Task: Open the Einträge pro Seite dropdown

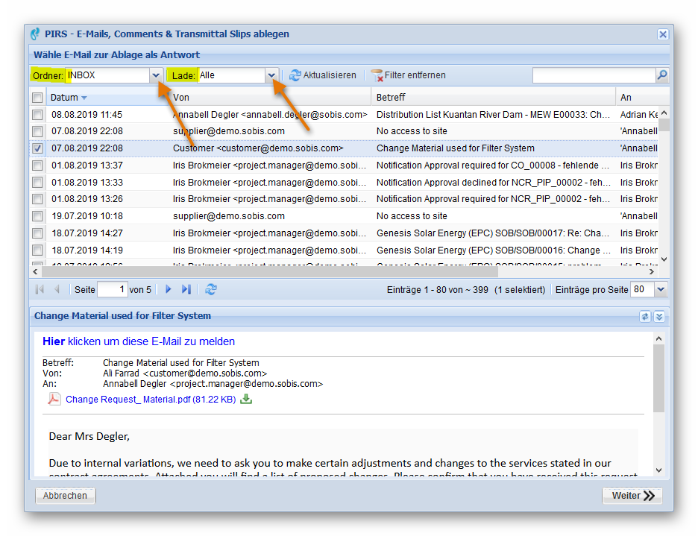Action: point(661,289)
